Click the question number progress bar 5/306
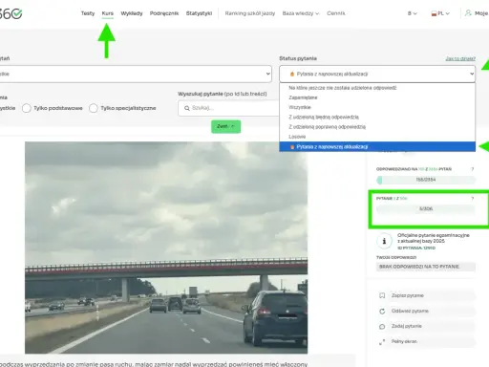This screenshot has width=489, height=367. coord(426,209)
